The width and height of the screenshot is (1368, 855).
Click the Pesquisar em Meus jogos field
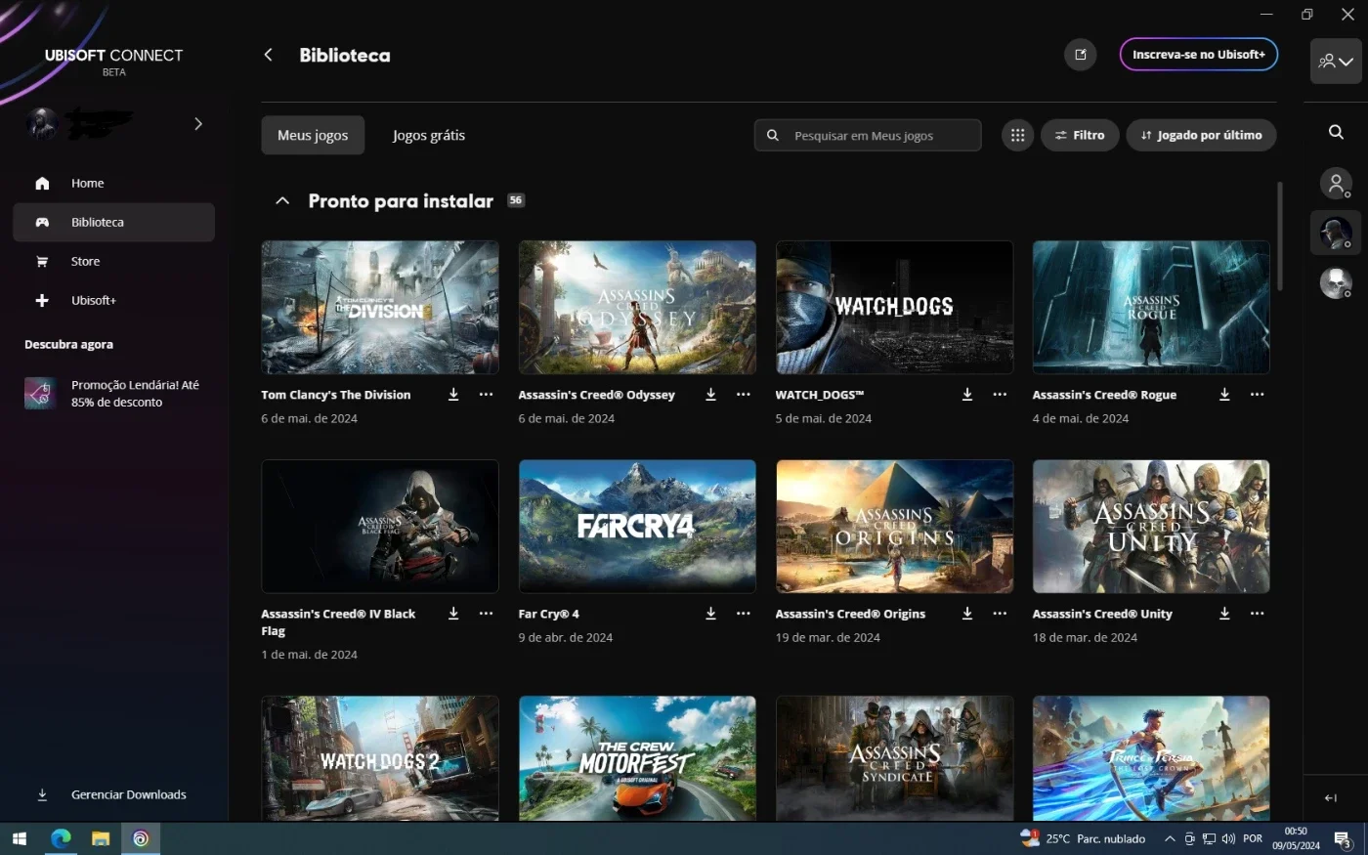(868, 136)
